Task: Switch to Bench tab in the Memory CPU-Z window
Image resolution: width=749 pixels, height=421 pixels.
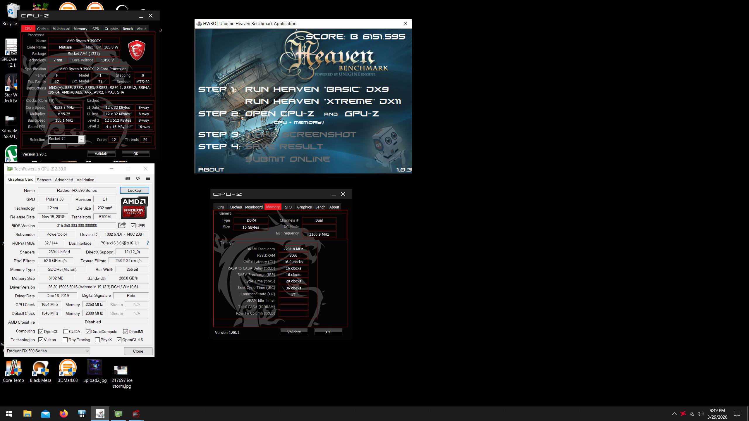Action: tap(320, 207)
